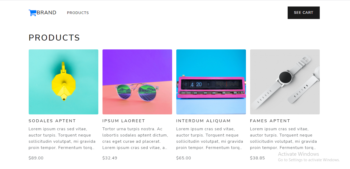Click the $32.49 price label
The height and width of the screenshot is (169, 350).
pos(110,158)
